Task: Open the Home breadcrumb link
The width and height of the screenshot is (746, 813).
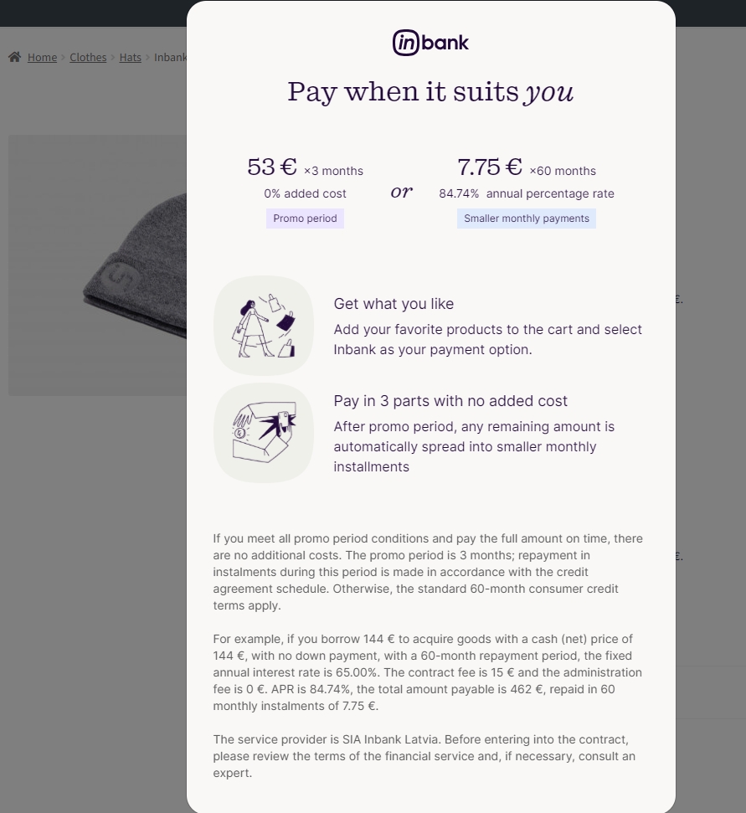Action: pos(42,57)
